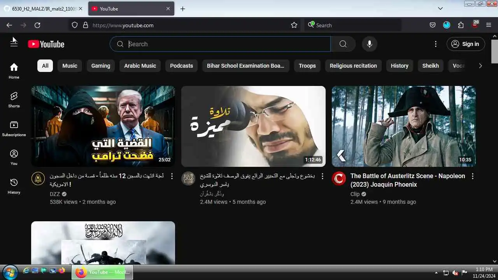Image resolution: width=498 pixels, height=280 pixels.
Task: Open the circular blue extension icon
Action: (447, 25)
